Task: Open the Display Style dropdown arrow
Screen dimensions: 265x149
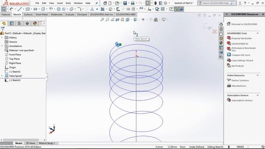Action: click(139, 19)
